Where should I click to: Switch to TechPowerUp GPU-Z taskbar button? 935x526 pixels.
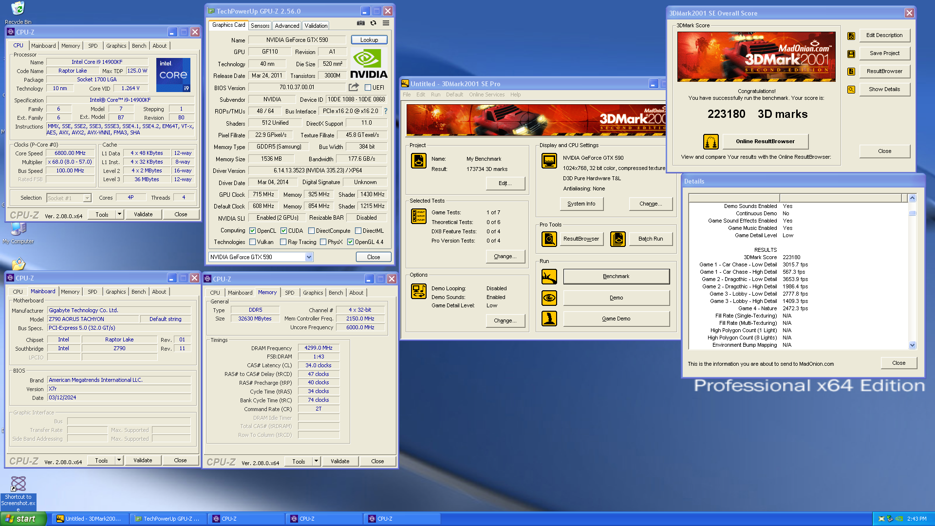(x=168, y=519)
